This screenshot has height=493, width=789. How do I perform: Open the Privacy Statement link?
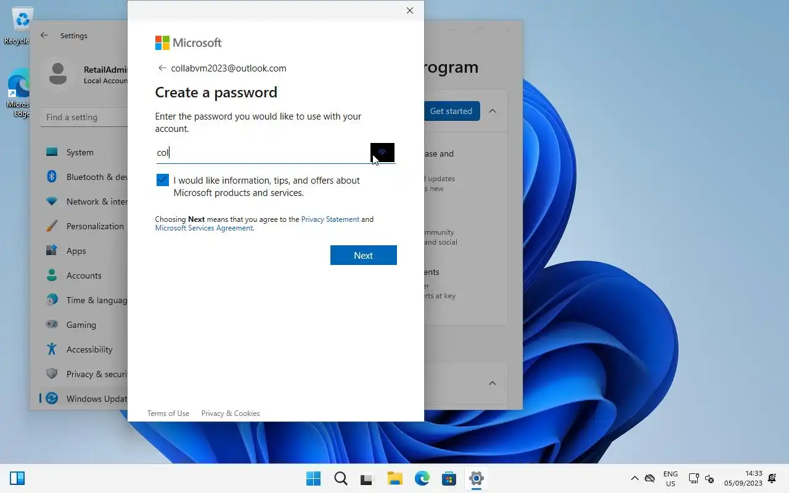pyautogui.click(x=330, y=219)
